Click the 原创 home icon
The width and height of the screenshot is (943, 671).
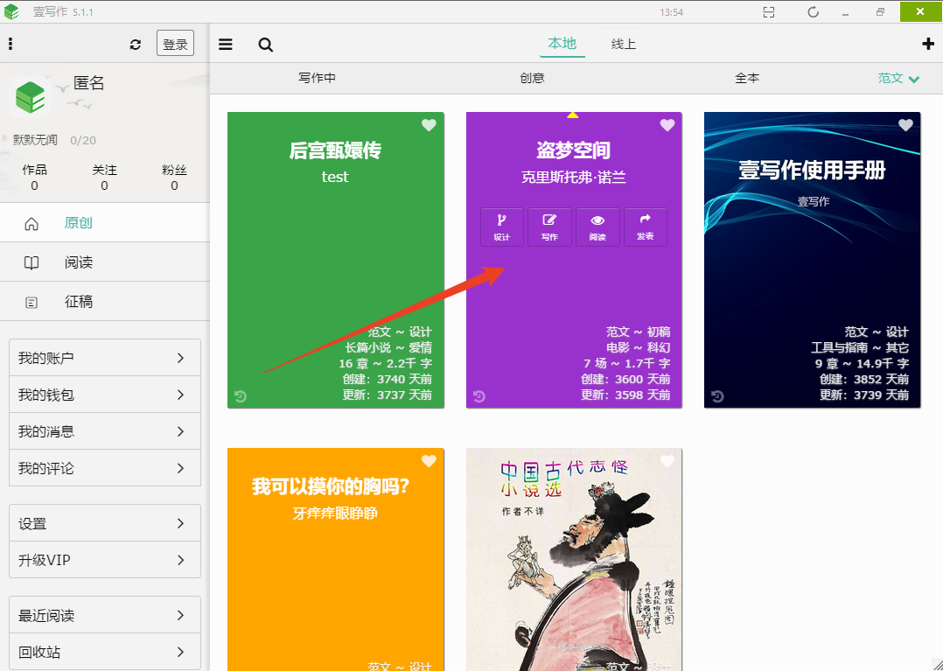tap(31, 224)
